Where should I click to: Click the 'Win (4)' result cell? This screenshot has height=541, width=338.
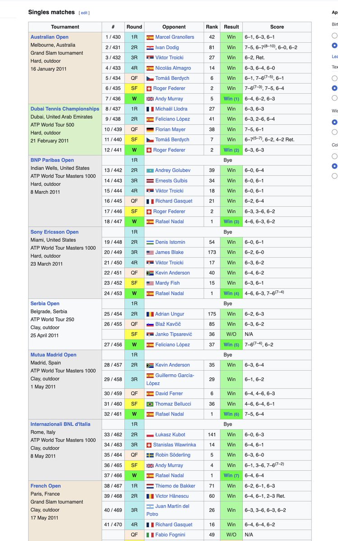(232, 293)
